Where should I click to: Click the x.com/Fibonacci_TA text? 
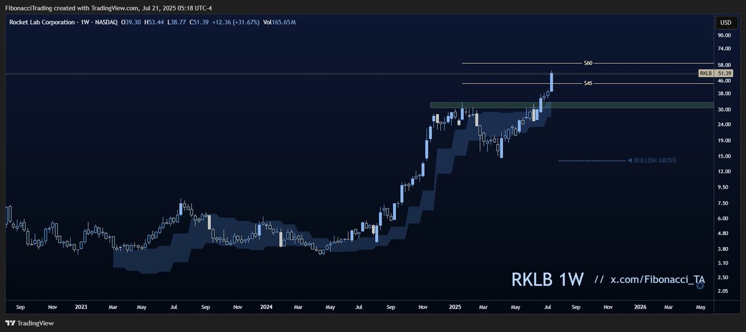coord(656,280)
